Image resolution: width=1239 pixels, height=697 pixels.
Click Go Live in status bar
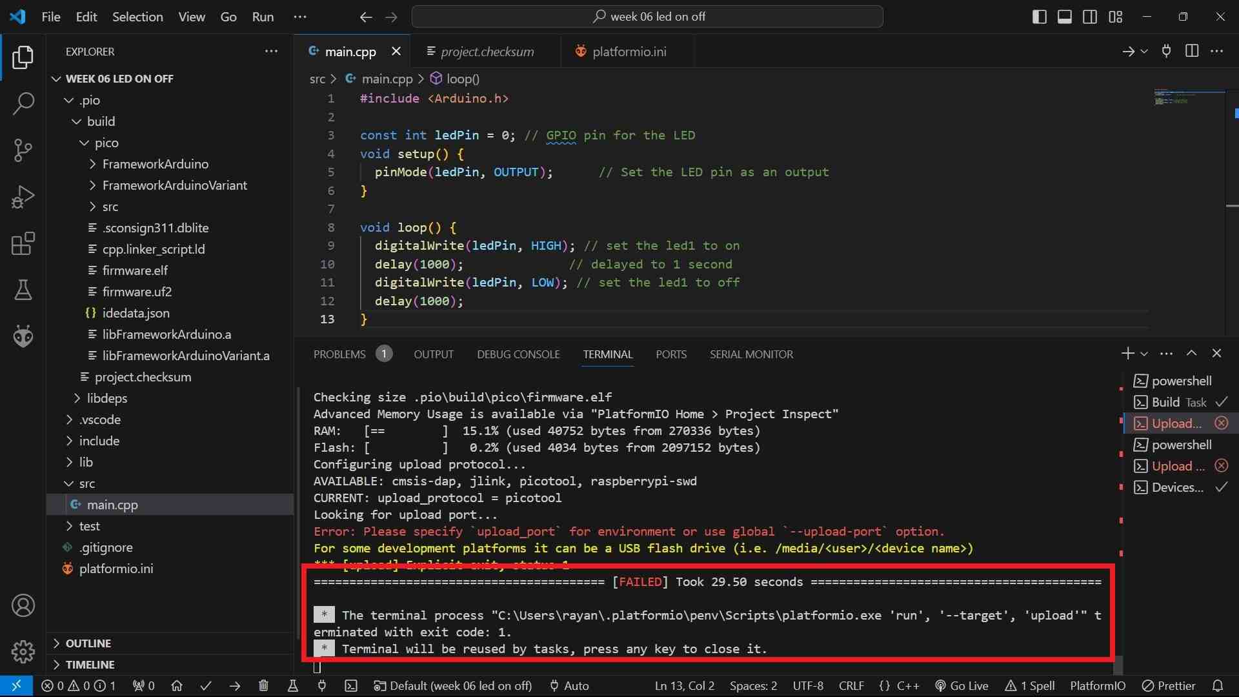click(x=962, y=686)
